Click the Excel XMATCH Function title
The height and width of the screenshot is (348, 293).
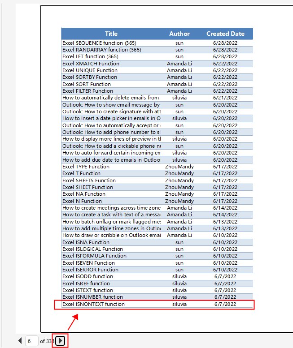pos(91,64)
